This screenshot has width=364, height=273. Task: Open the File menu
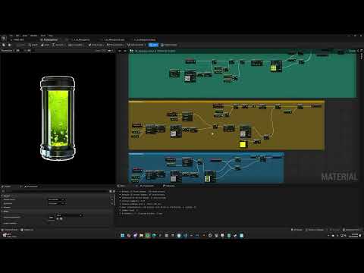click(11, 36)
